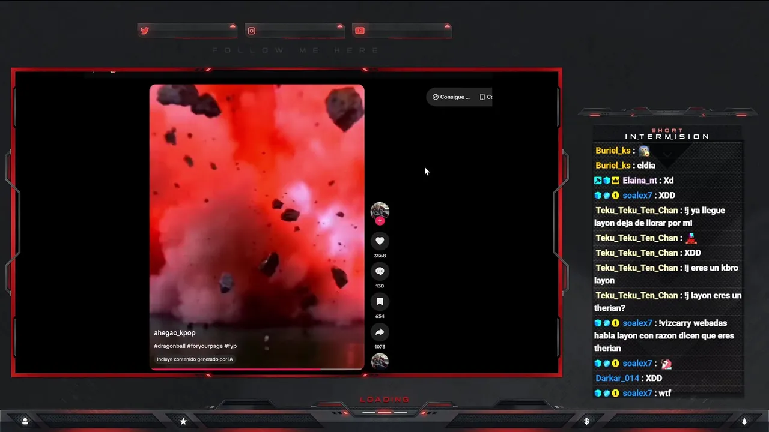
Task: Open creator profile avatar above like button
Action: click(x=380, y=211)
